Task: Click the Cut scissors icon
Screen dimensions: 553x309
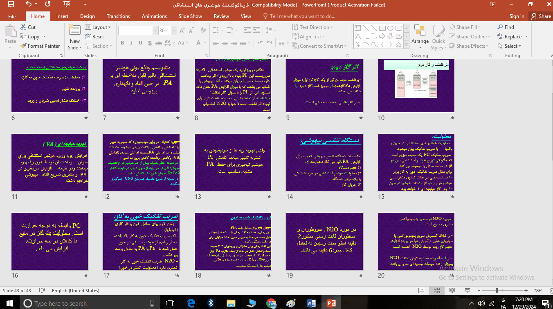Action: pyautogui.click(x=23, y=27)
